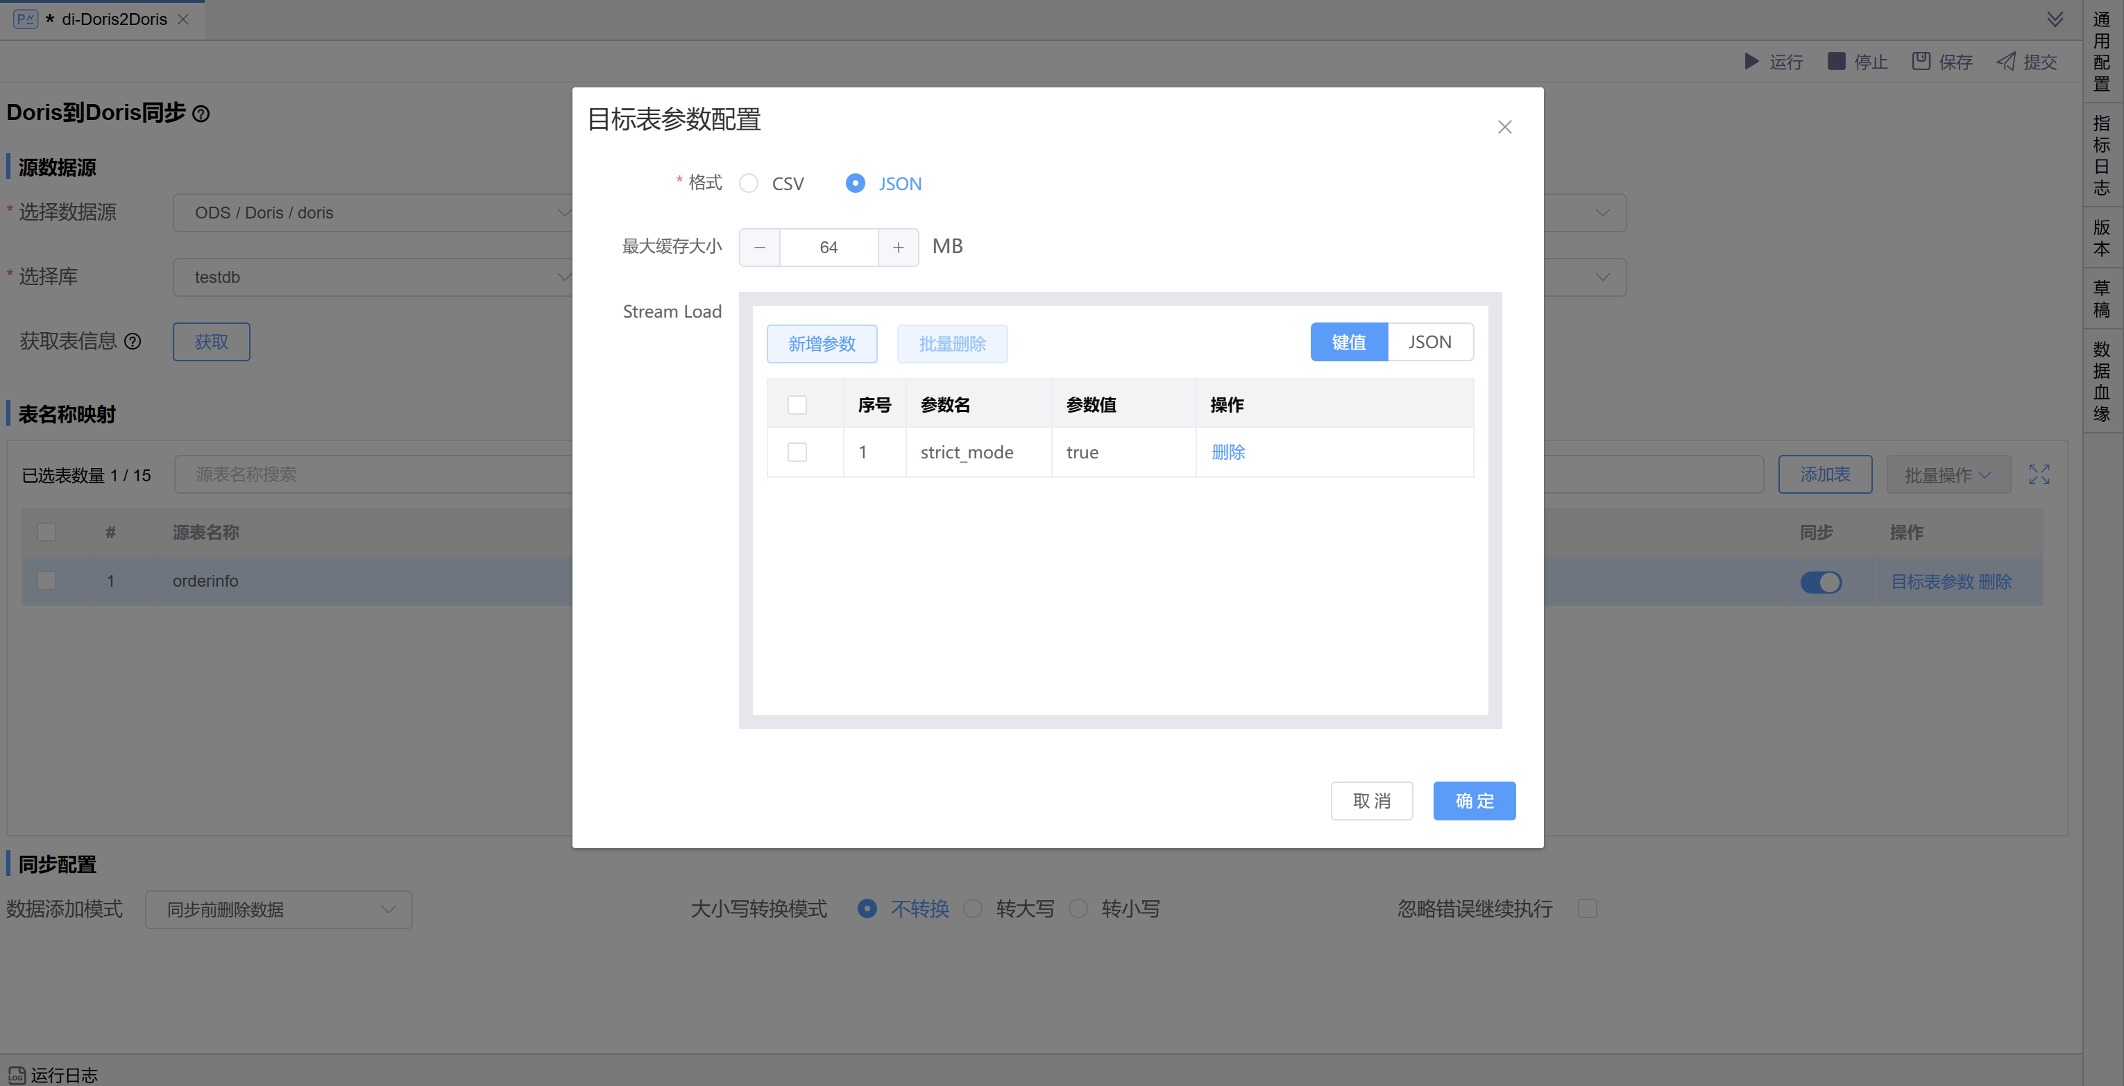Click the fullscreen expand icon near 批量操作
The image size is (2124, 1086).
[x=2039, y=474]
